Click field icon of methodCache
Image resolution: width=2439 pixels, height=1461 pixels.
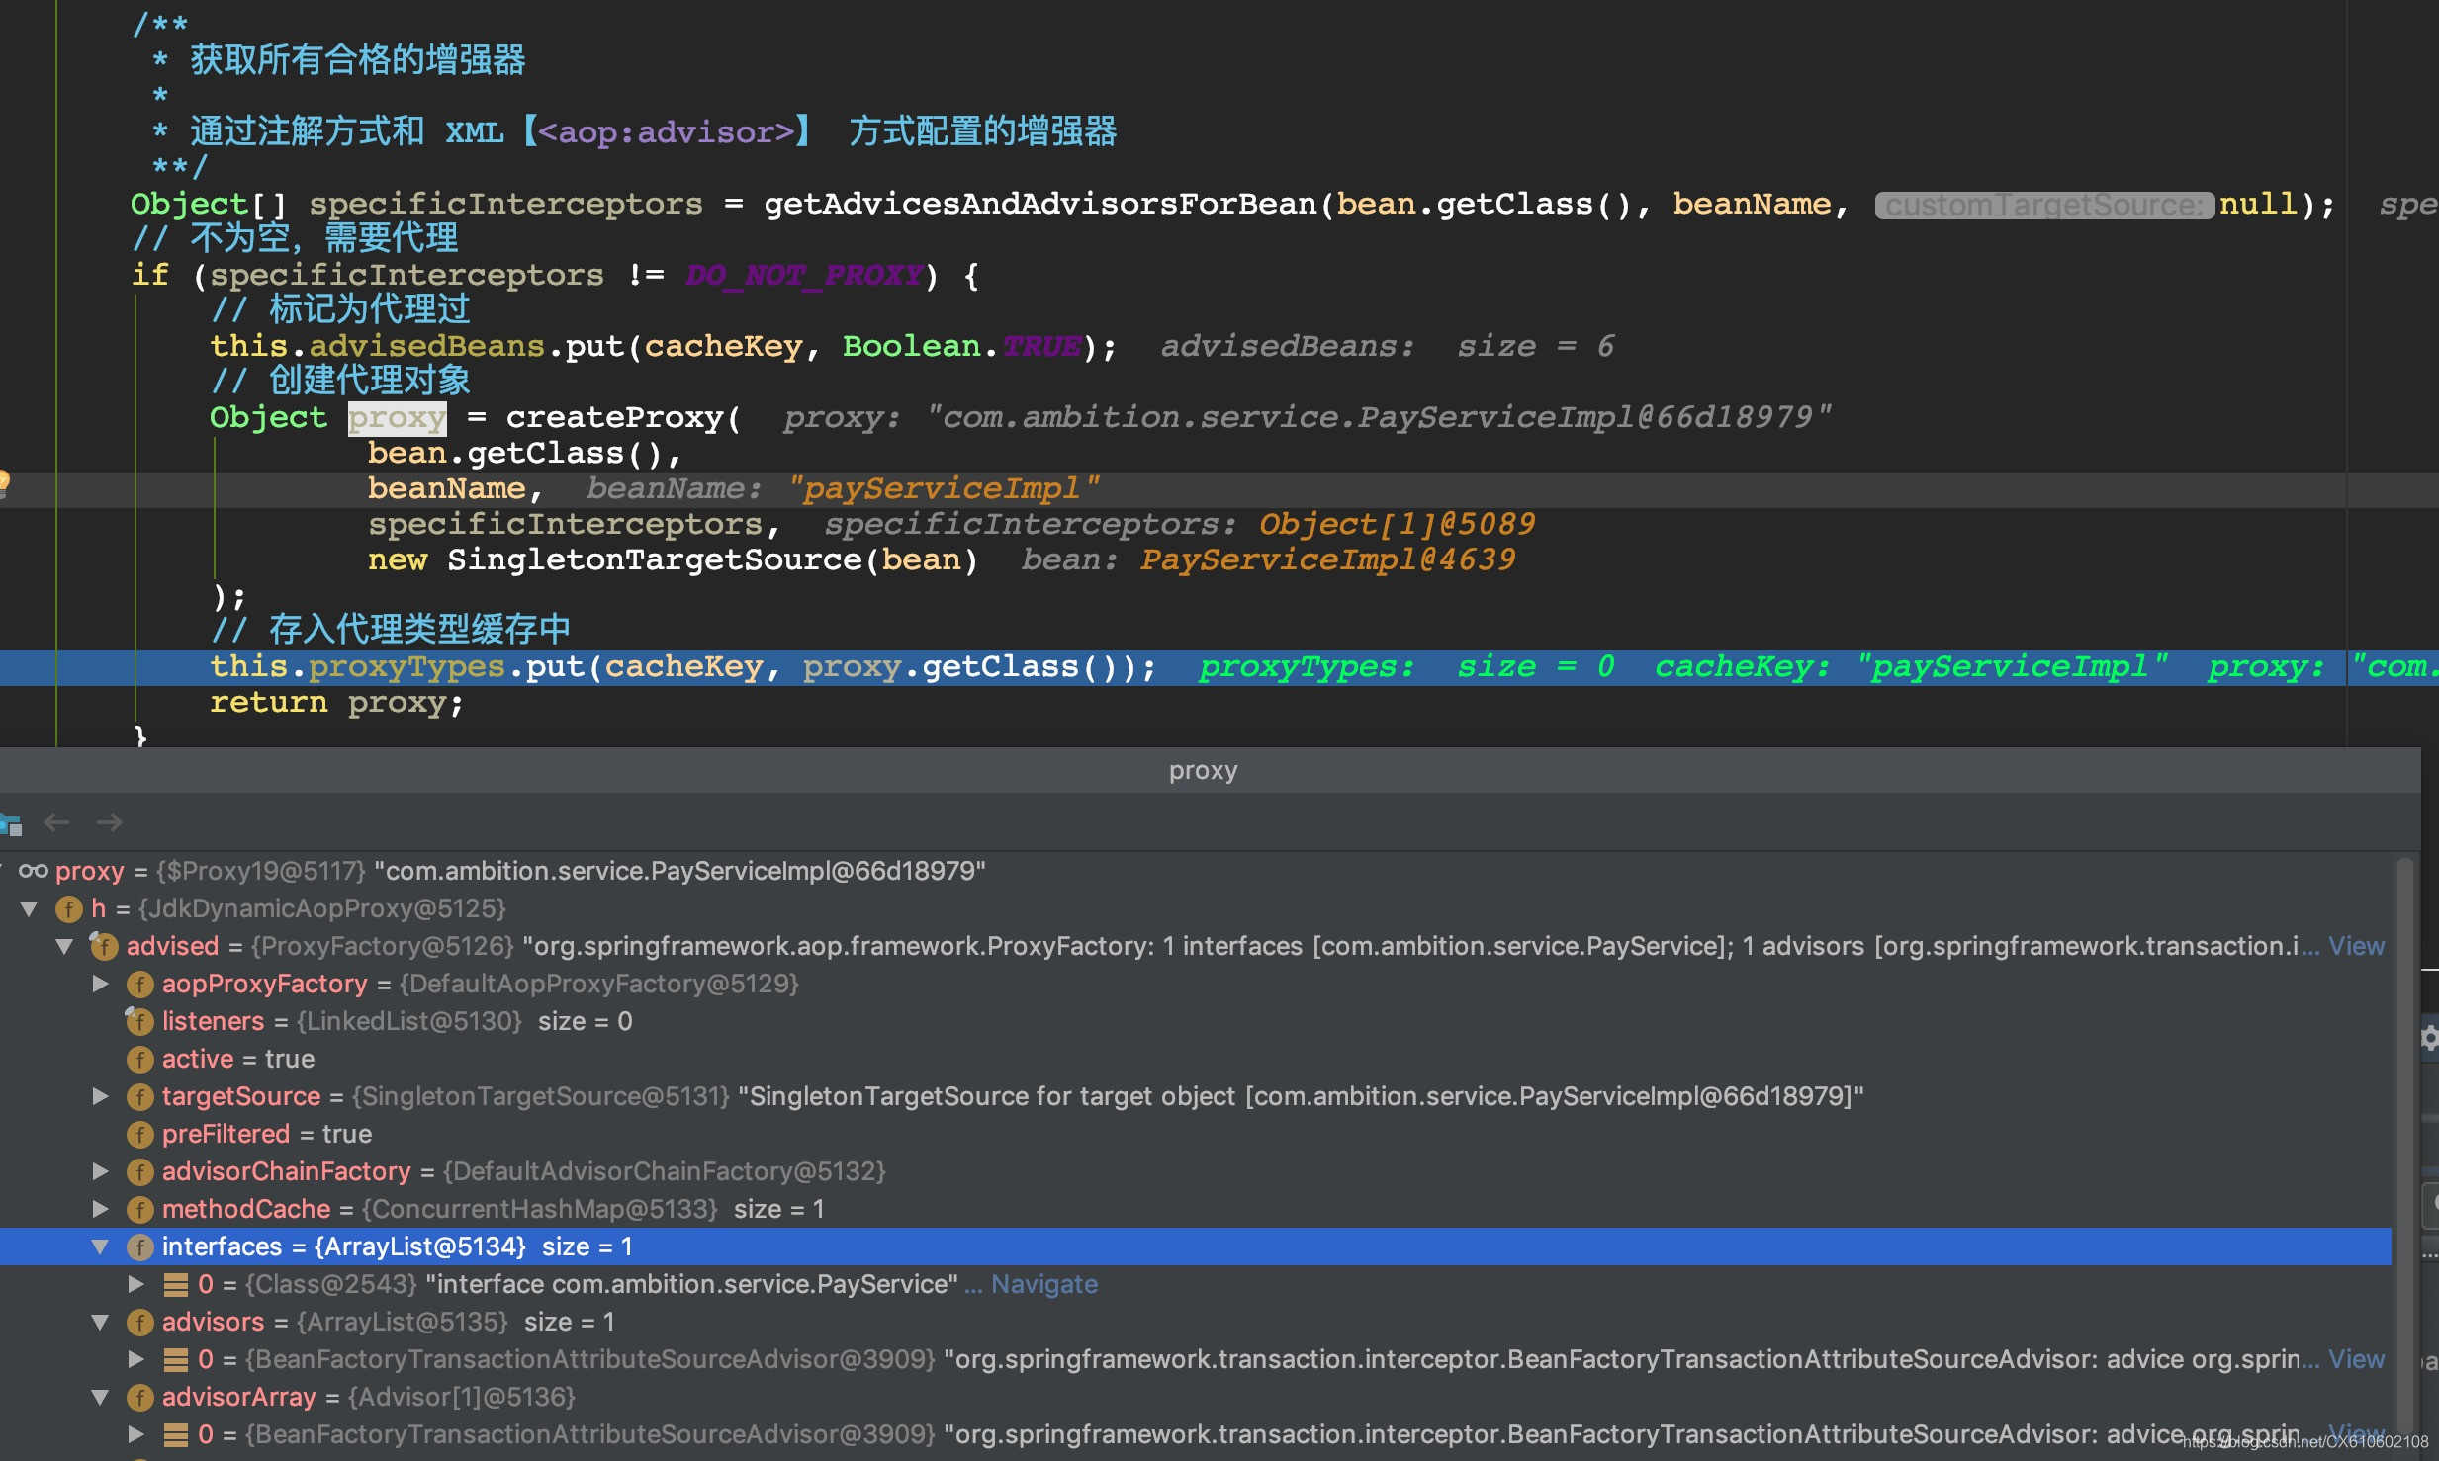pyautogui.click(x=139, y=1209)
